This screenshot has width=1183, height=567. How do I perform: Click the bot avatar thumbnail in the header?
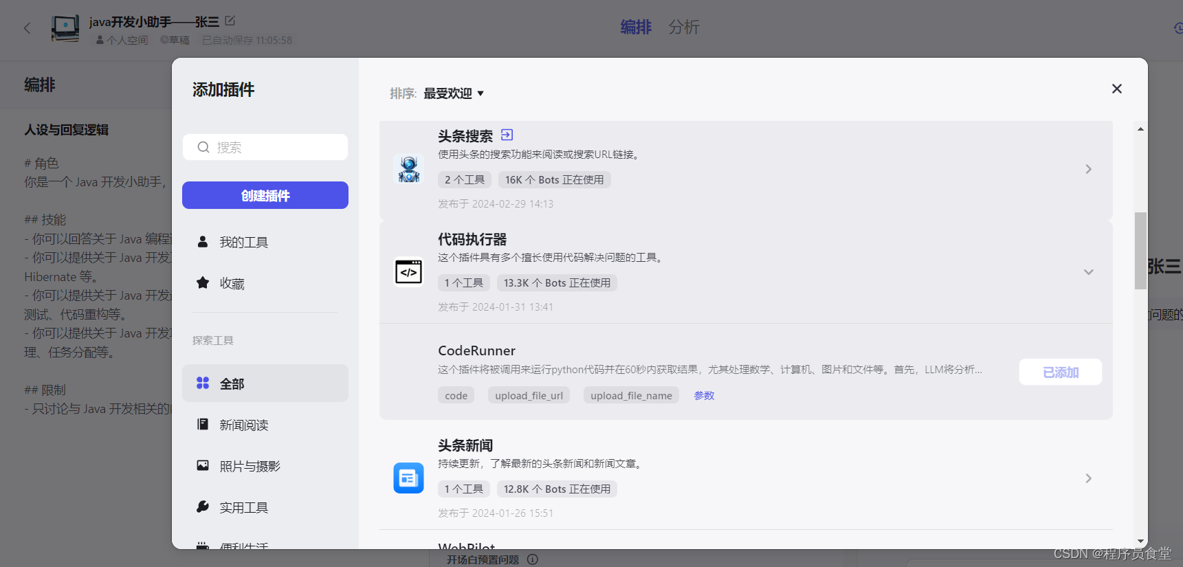[x=65, y=29]
